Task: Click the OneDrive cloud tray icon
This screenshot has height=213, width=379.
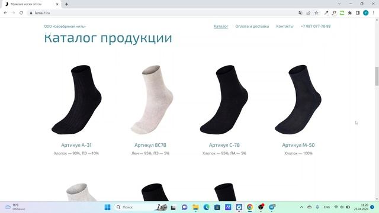Action: coord(309,207)
